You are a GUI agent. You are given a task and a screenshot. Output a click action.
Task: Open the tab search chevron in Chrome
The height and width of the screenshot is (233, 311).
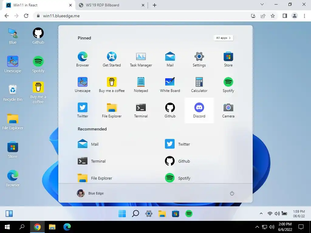tap(262, 4)
